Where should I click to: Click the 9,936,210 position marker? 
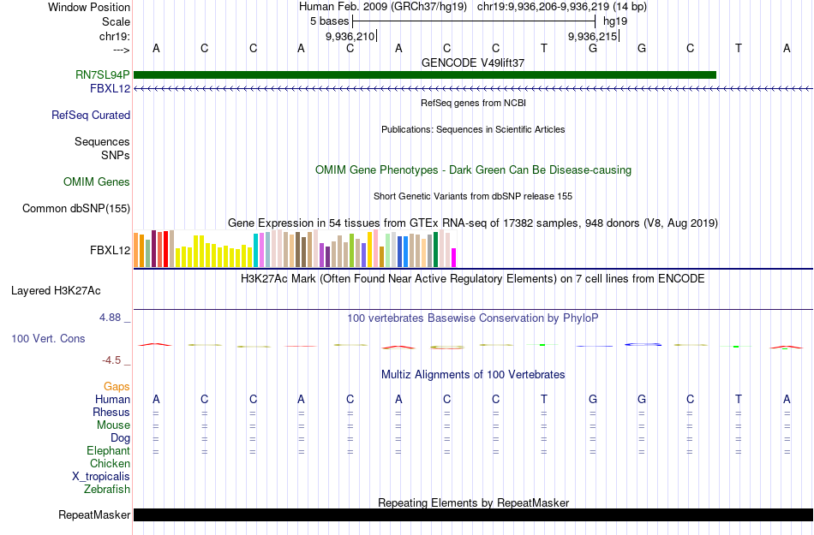[x=350, y=36]
